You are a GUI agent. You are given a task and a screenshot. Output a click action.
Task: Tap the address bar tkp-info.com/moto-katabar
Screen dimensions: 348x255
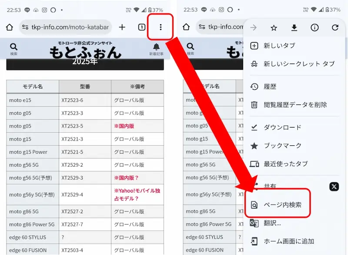[66, 27]
